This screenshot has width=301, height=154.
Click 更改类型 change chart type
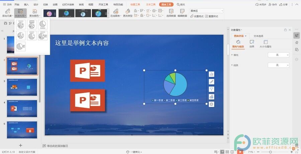128,13
